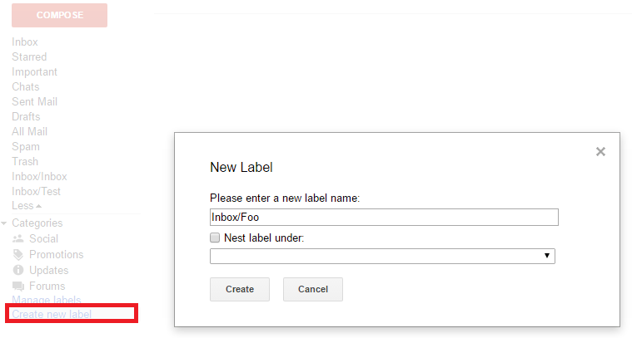Image resolution: width=632 pixels, height=338 pixels.
Task: Click the Promotions tag icon
Action: point(18,255)
